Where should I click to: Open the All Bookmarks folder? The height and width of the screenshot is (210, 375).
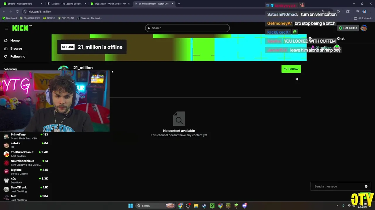click(x=363, y=18)
